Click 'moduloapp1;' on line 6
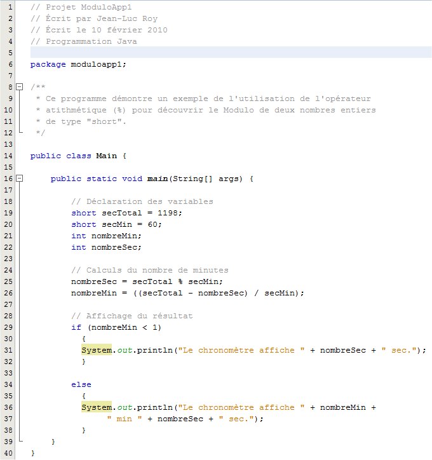This screenshot has height=460, width=432. pos(98,64)
